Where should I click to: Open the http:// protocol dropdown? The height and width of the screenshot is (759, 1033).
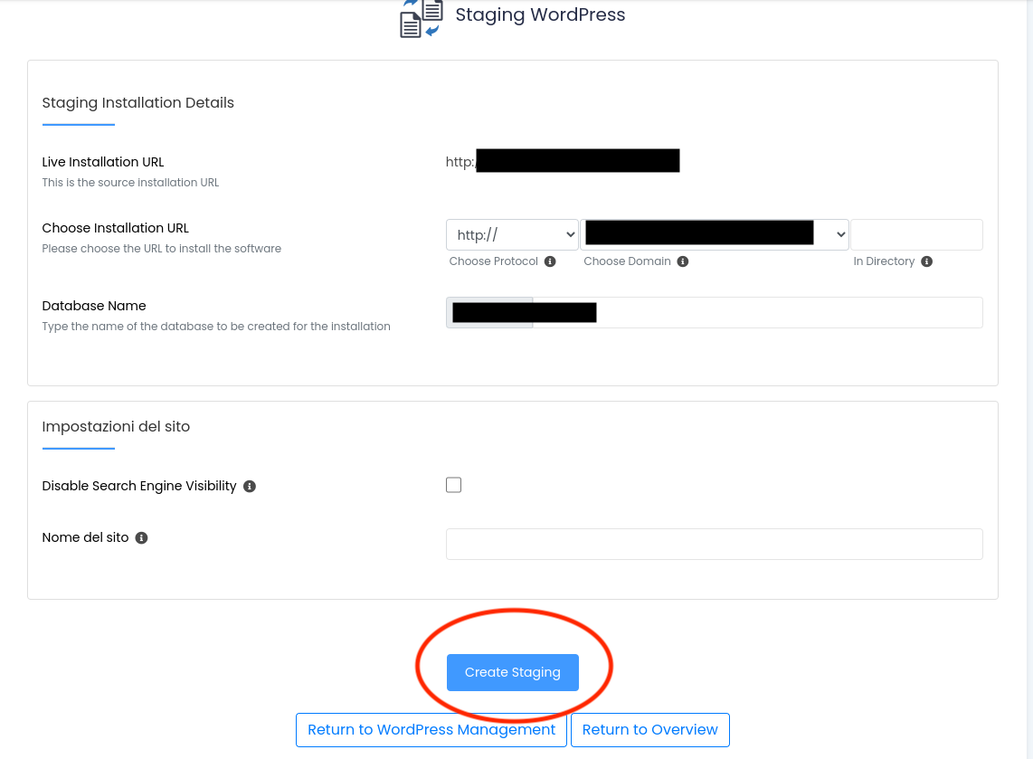point(512,235)
